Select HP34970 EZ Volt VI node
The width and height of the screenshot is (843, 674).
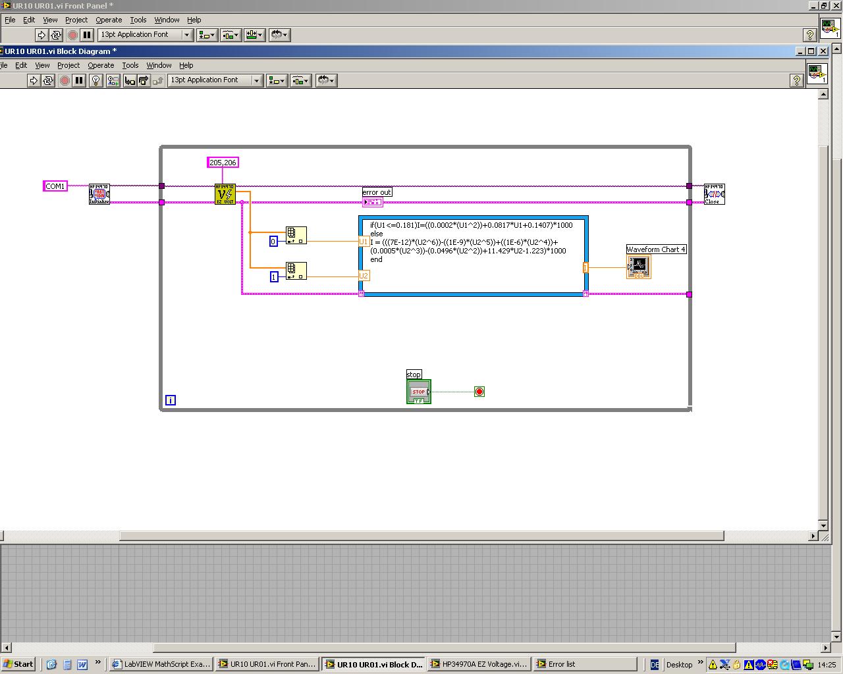pos(225,194)
